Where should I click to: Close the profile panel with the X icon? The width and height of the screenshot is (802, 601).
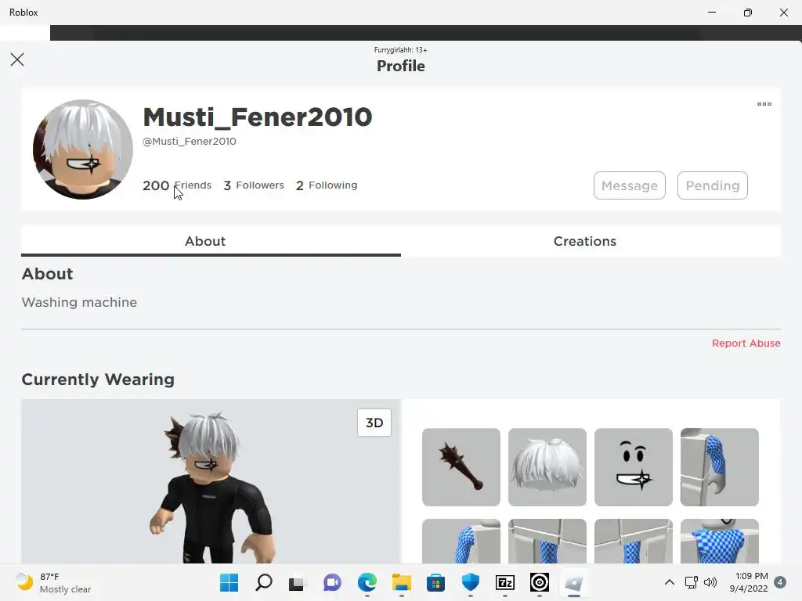pos(17,59)
